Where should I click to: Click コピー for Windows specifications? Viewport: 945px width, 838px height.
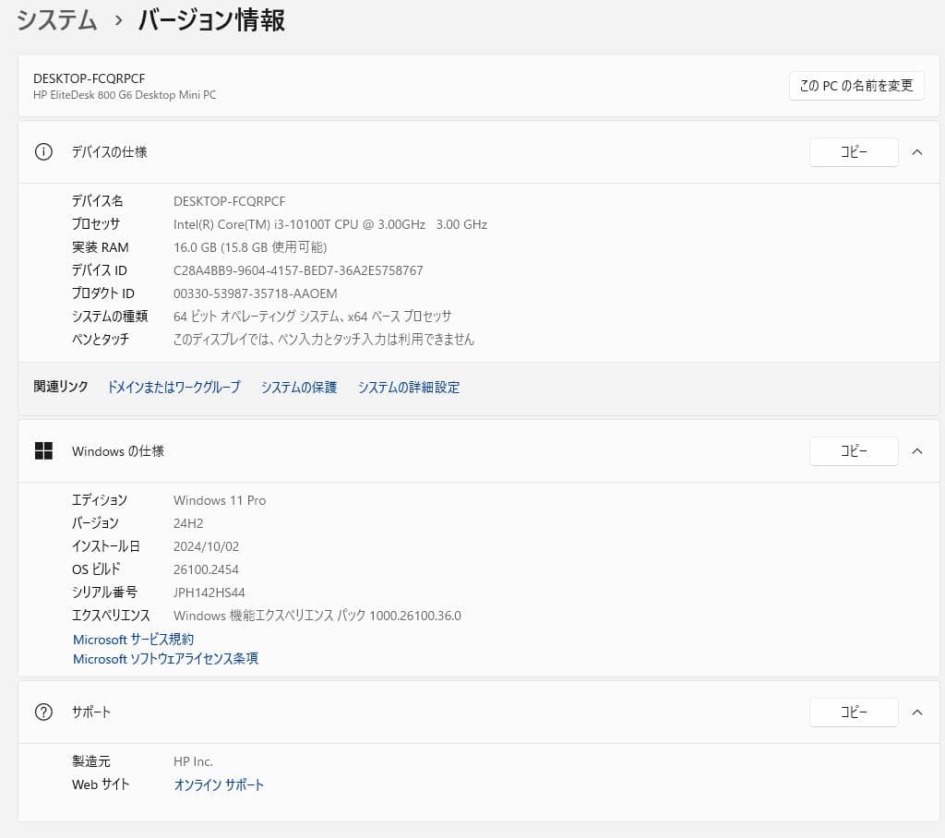[x=854, y=451]
